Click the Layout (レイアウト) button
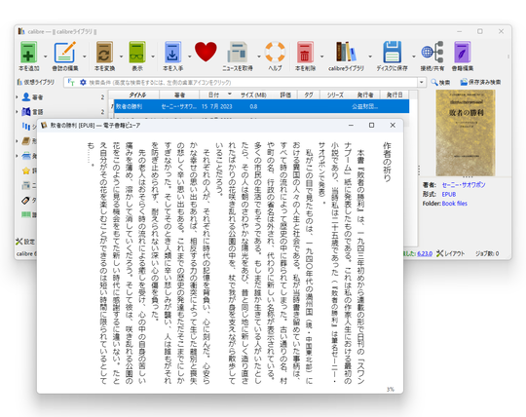The image size is (526, 417). tap(451, 253)
